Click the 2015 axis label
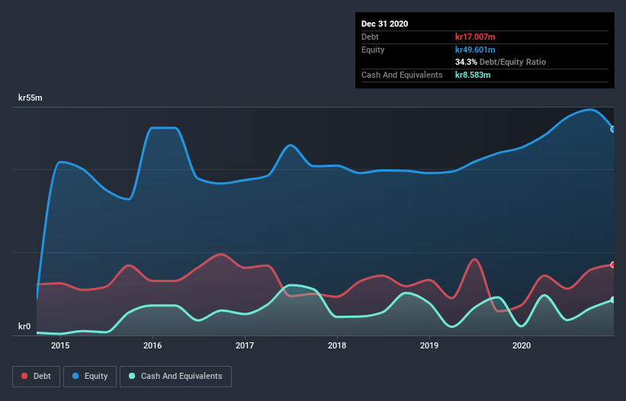Image resolution: width=626 pixels, height=401 pixels. (60, 345)
